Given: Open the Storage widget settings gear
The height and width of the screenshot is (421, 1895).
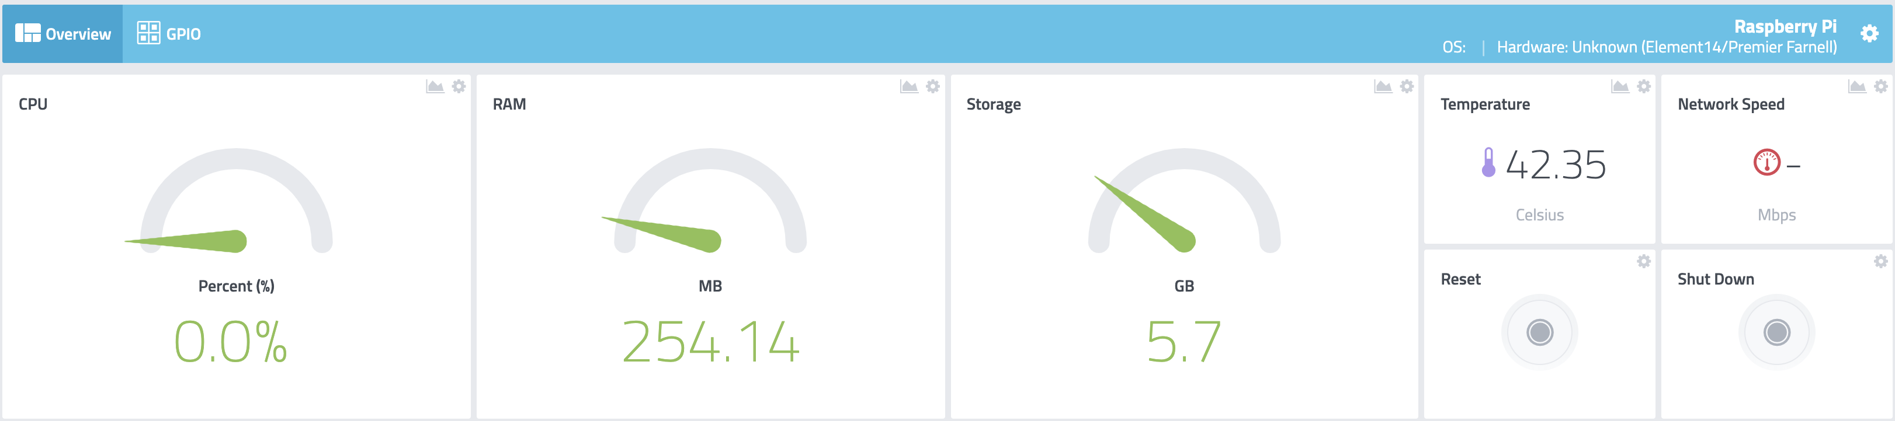Looking at the screenshot, I should pos(1407,87).
